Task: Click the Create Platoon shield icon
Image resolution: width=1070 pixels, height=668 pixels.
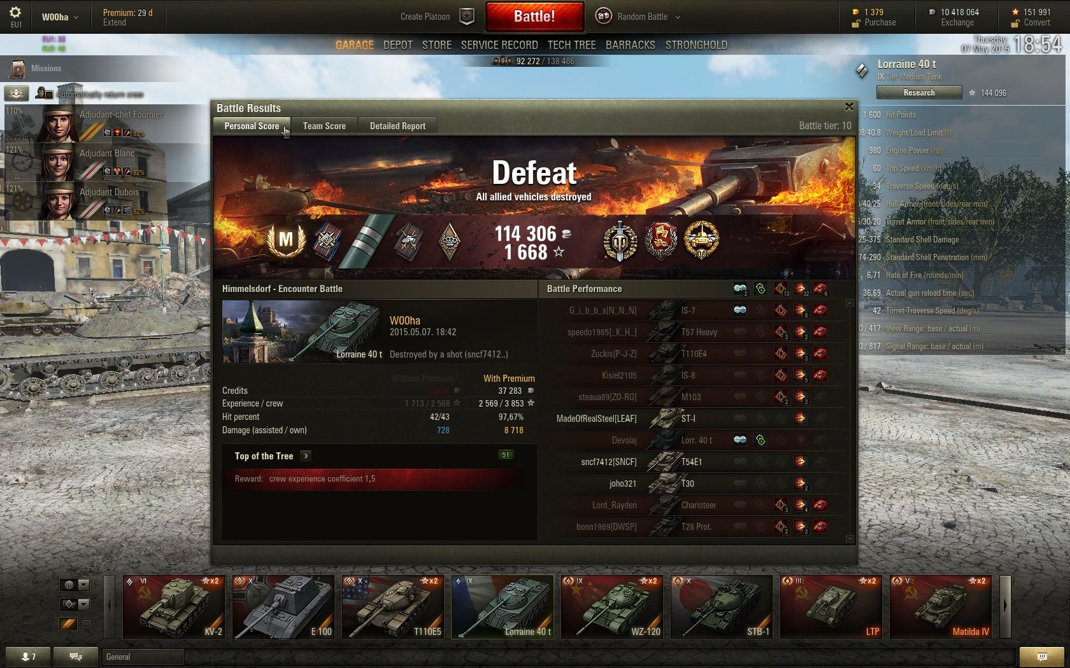Action: pyautogui.click(x=467, y=17)
